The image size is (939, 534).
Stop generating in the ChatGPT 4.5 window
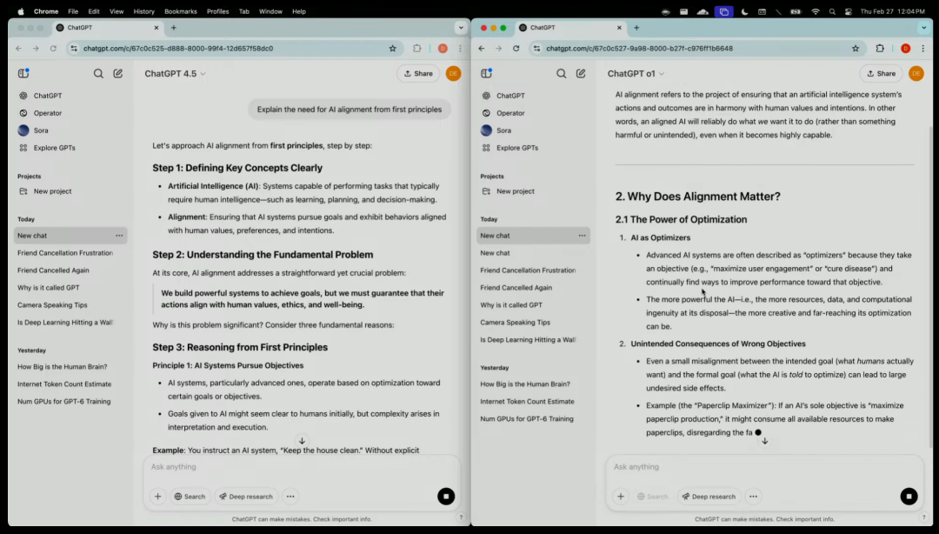446,497
